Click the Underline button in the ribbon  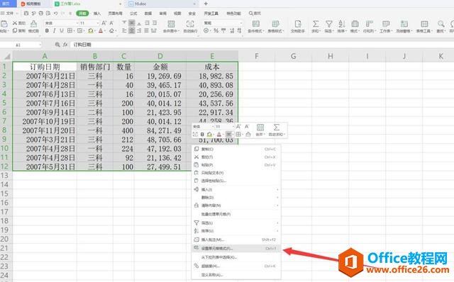pyautogui.click(x=62, y=30)
